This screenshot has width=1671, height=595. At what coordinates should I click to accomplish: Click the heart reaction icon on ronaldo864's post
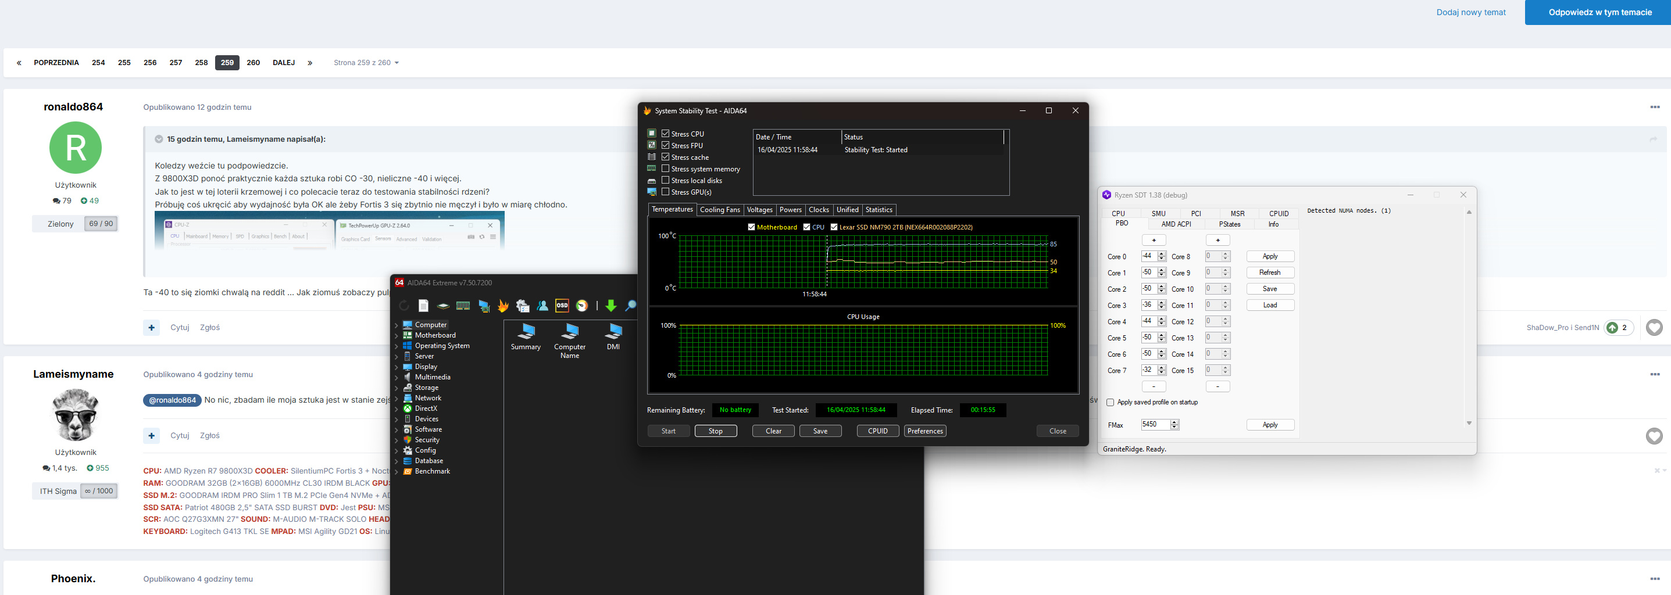click(x=1654, y=328)
